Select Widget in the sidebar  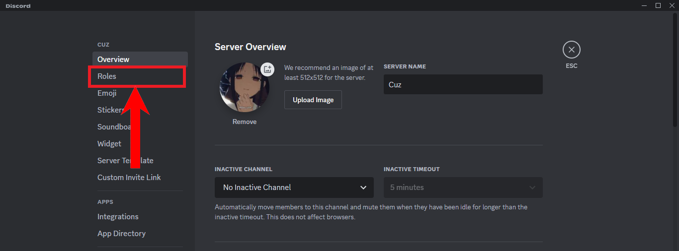[x=140, y=144]
